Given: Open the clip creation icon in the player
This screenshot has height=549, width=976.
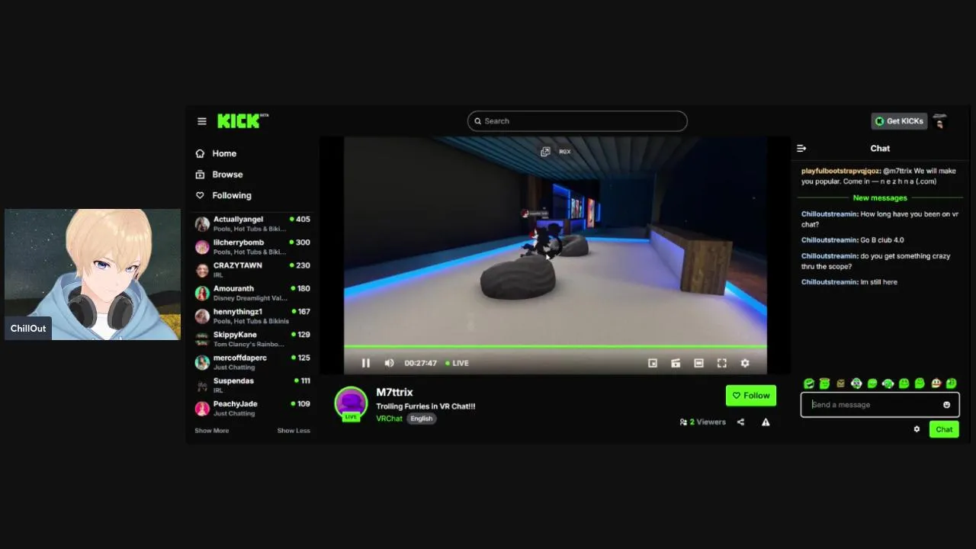Looking at the screenshot, I should 676,363.
